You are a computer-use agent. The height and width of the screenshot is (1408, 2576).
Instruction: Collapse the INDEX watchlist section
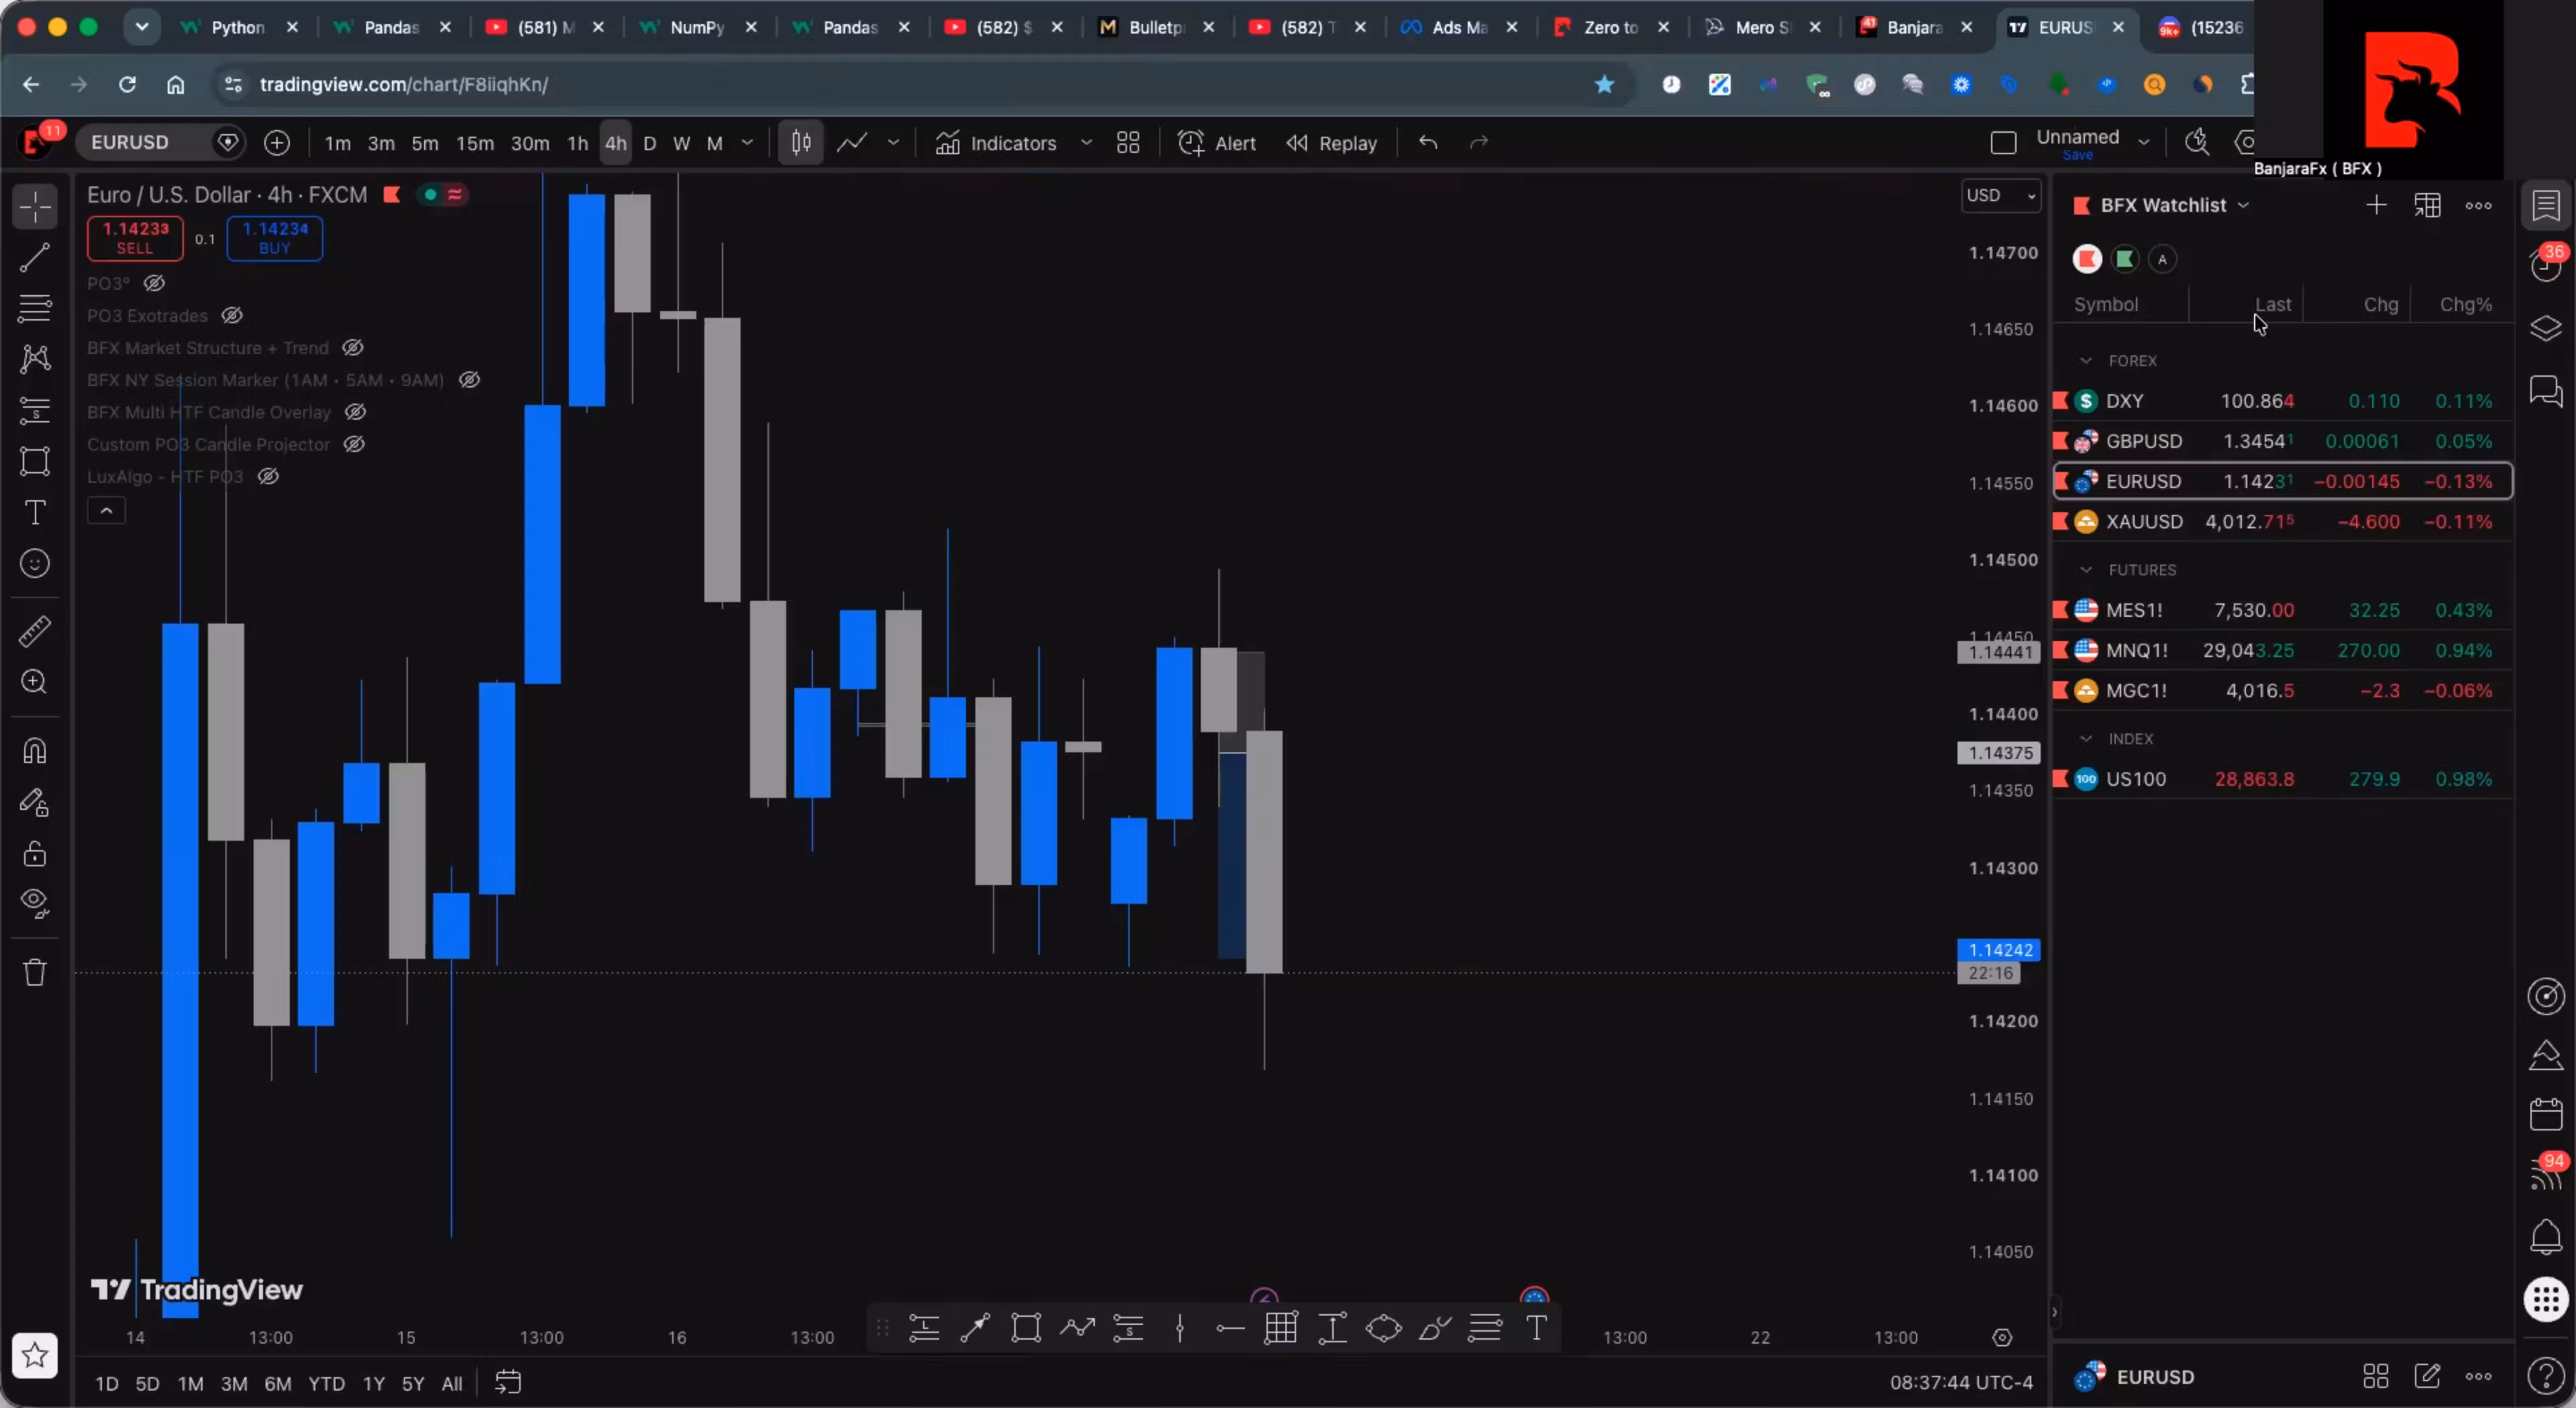[x=2086, y=738]
